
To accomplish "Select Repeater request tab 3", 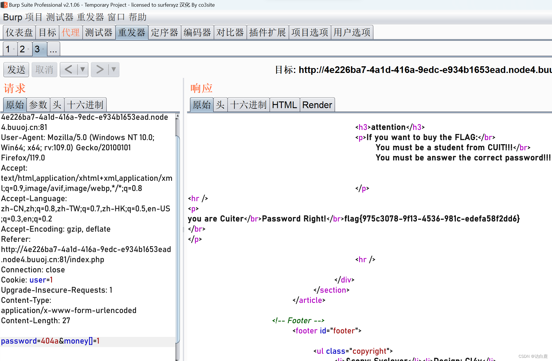I will pos(37,49).
